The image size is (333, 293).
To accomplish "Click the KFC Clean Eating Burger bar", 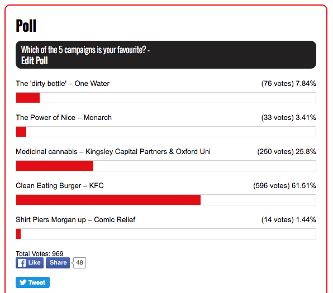I will coord(166,200).
